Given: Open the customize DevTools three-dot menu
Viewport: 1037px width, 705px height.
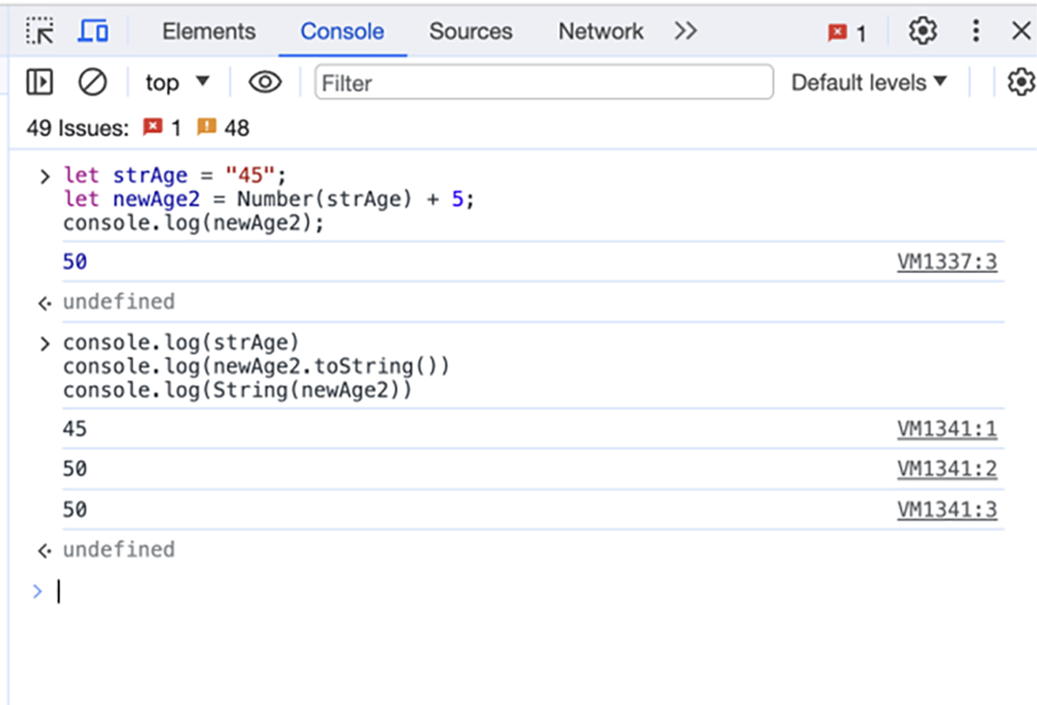Looking at the screenshot, I should (x=976, y=31).
